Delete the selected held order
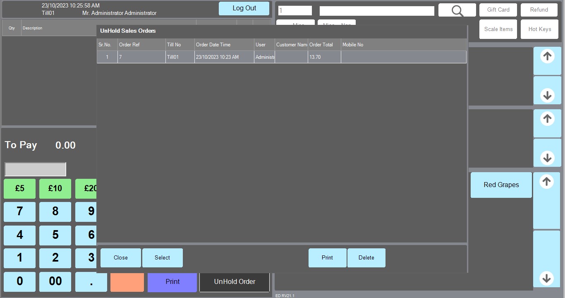 click(x=366, y=258)
